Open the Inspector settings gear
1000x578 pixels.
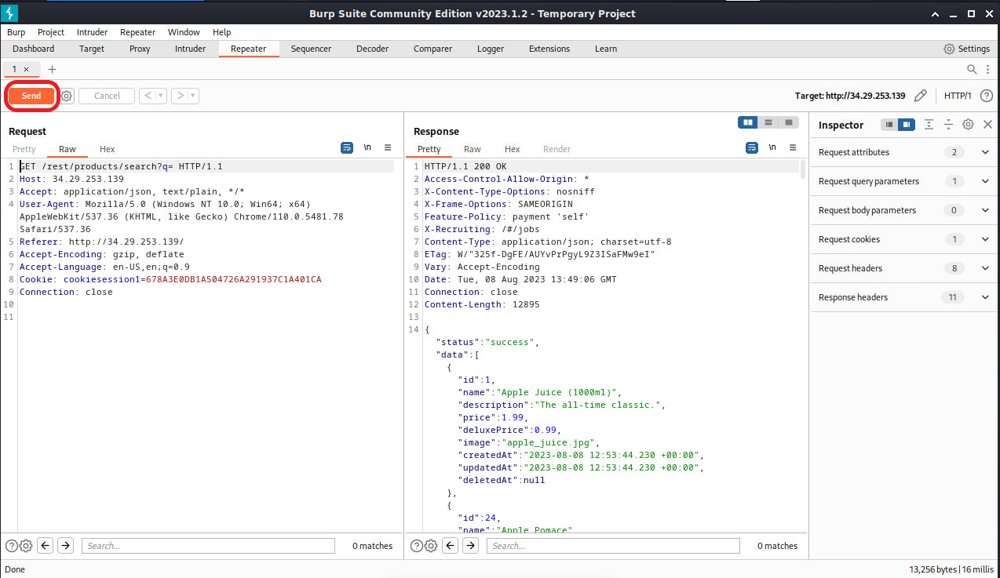(969, 125)
